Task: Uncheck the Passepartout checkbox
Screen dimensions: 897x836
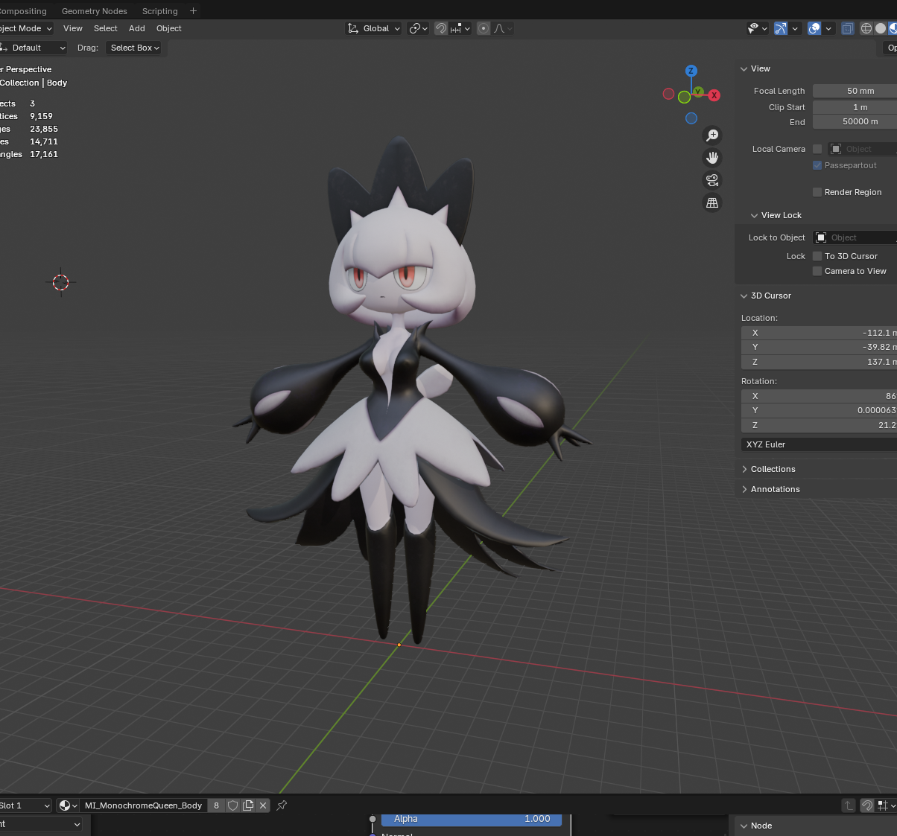Action: (x=817, y=165)
